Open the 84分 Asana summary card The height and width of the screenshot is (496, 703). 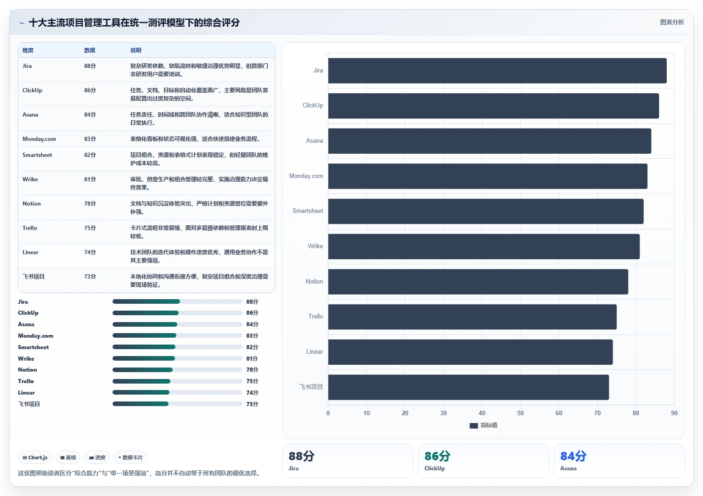(x=619, y=461)
